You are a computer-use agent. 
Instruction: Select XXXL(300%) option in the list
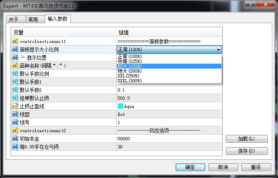[x=169, y=81]
